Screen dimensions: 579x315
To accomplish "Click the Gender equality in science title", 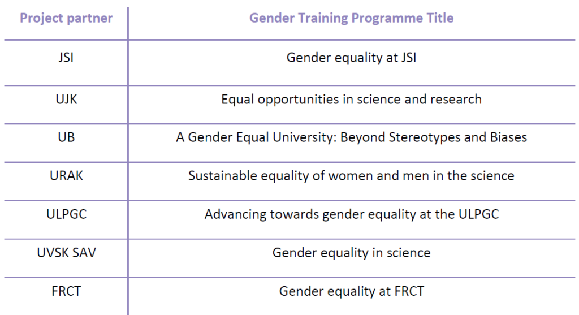I will pyautogui.click(x=351, y=253).
